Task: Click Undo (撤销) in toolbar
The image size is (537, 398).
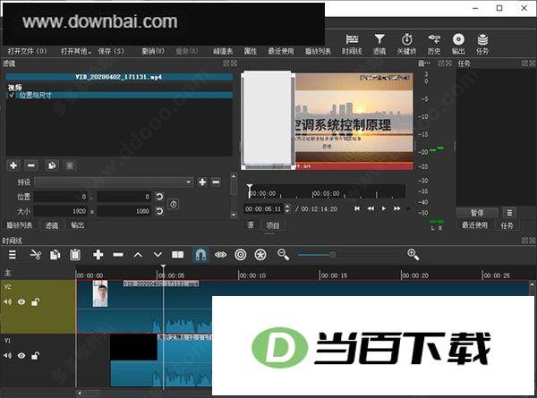Action: pyautogui.click(x=153, y=51)
